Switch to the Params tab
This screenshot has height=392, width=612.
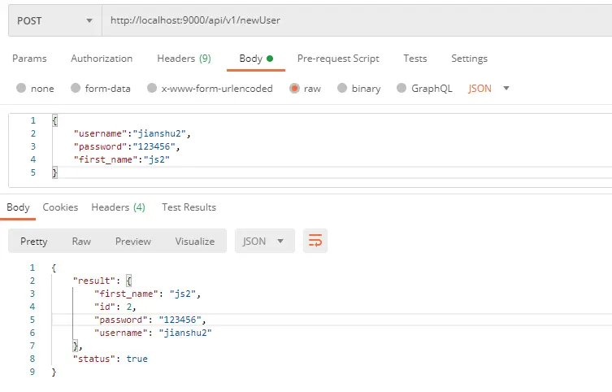(29, 59)
